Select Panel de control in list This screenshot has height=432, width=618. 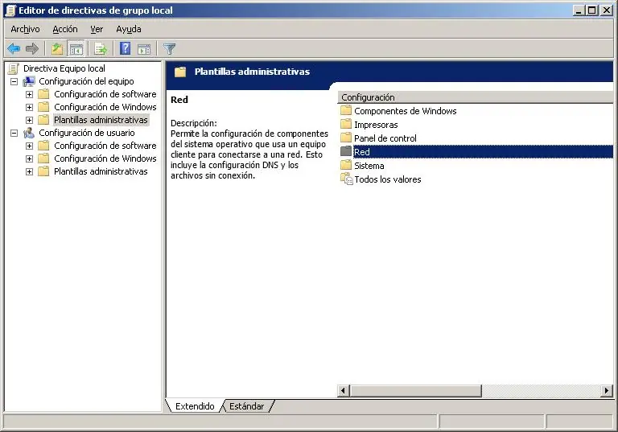click(x=385, y=138)
